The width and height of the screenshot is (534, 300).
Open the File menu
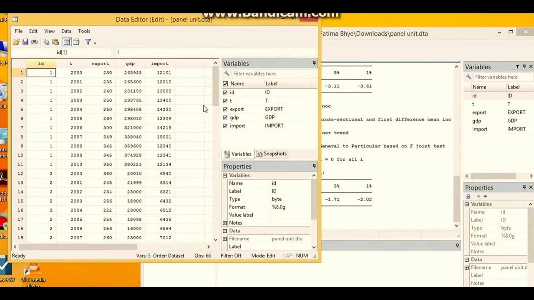tap(19, 31)
